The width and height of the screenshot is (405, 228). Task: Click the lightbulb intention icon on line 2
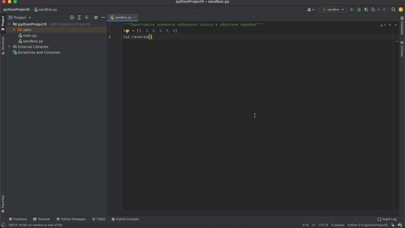pyautogui.click(x=127, y=31)
